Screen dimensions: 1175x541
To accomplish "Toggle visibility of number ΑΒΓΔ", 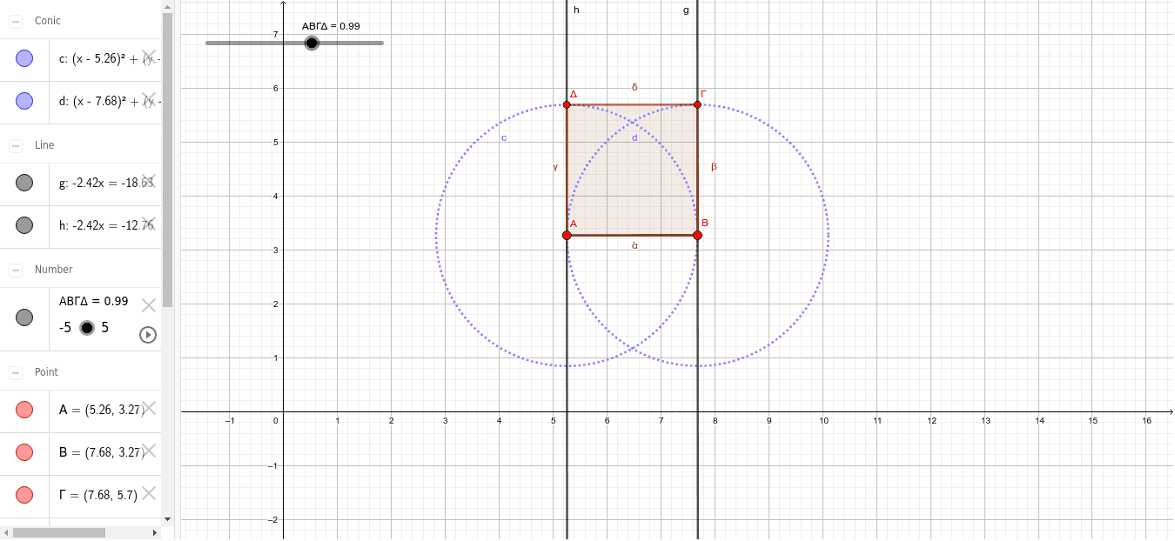I will click(x=24, y=317).
